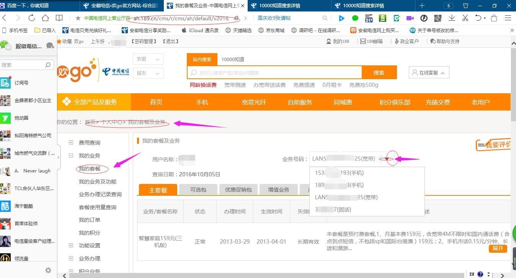
Task: Open the 安徽 province dropdown
Action: click(x=148, y=59)
